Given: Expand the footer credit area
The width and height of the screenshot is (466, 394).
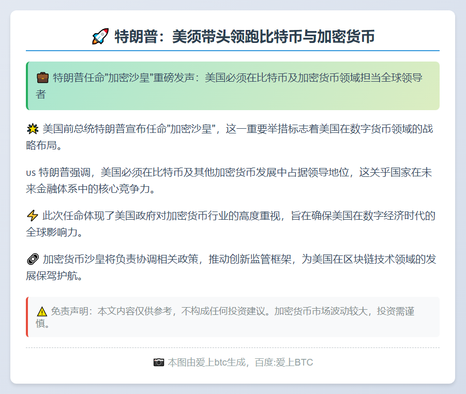Looking at the screenshot, I should coord(233,362).
